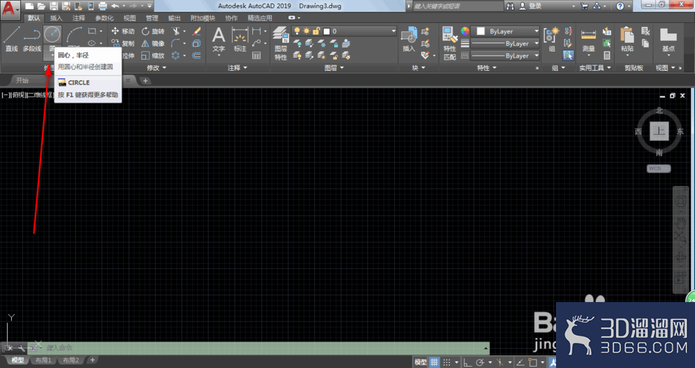Open the 视图 ribbon tab
The image size is (695, 368).
click(129, 18)
